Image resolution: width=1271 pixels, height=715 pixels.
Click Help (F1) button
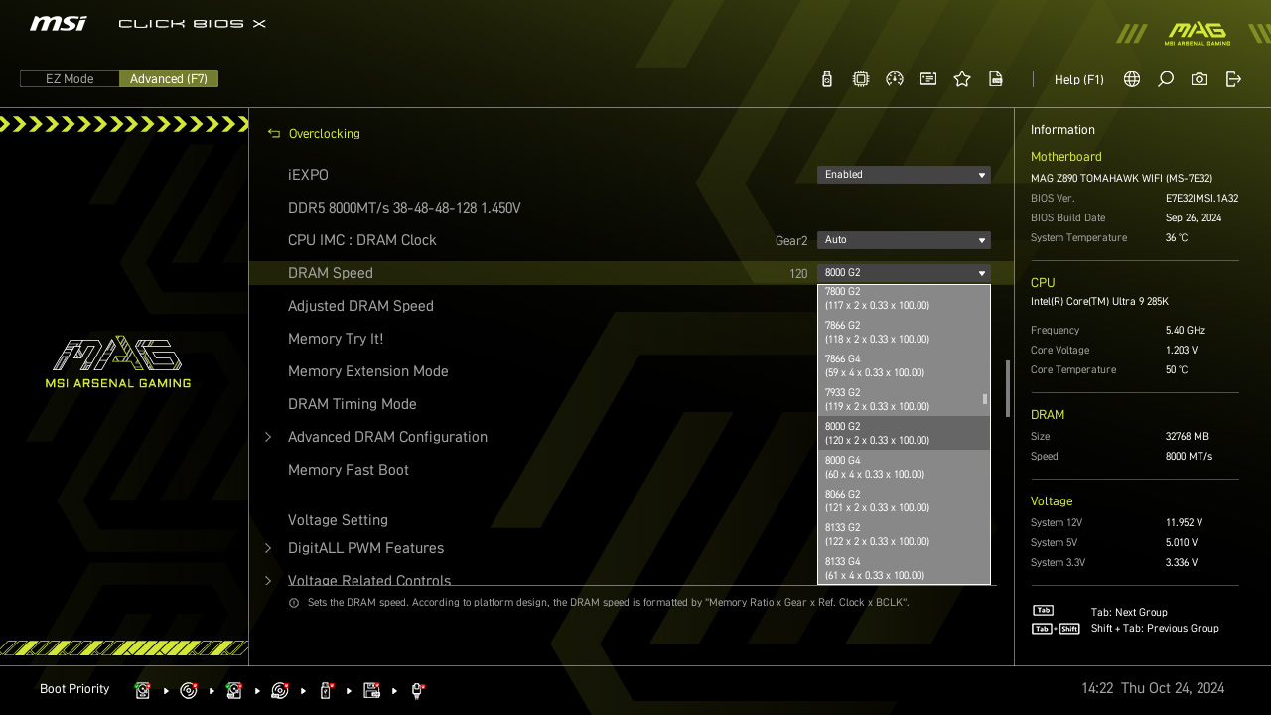(1078, 80)
